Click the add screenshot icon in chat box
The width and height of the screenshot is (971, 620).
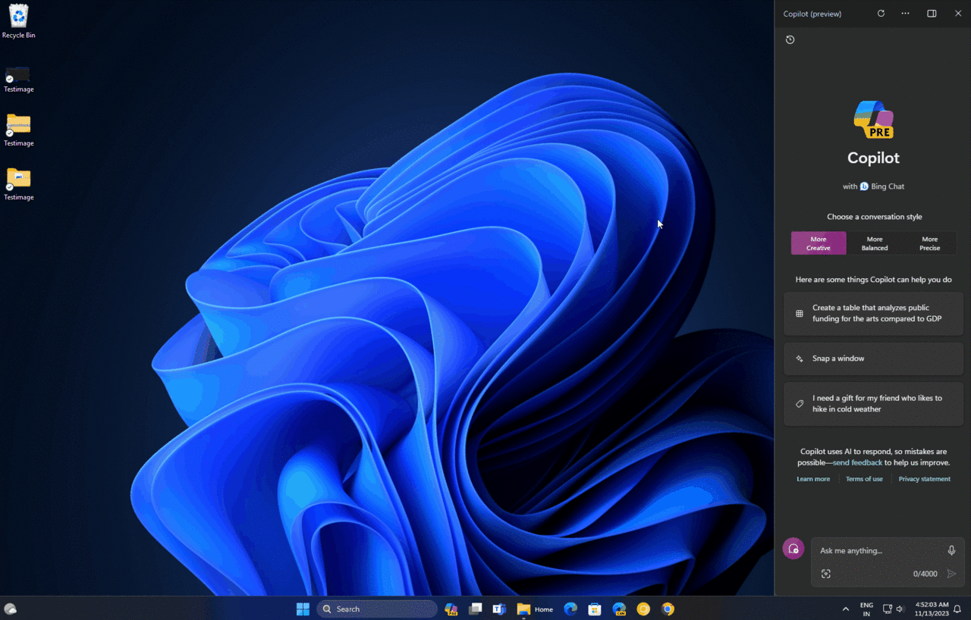pos(826,574)
